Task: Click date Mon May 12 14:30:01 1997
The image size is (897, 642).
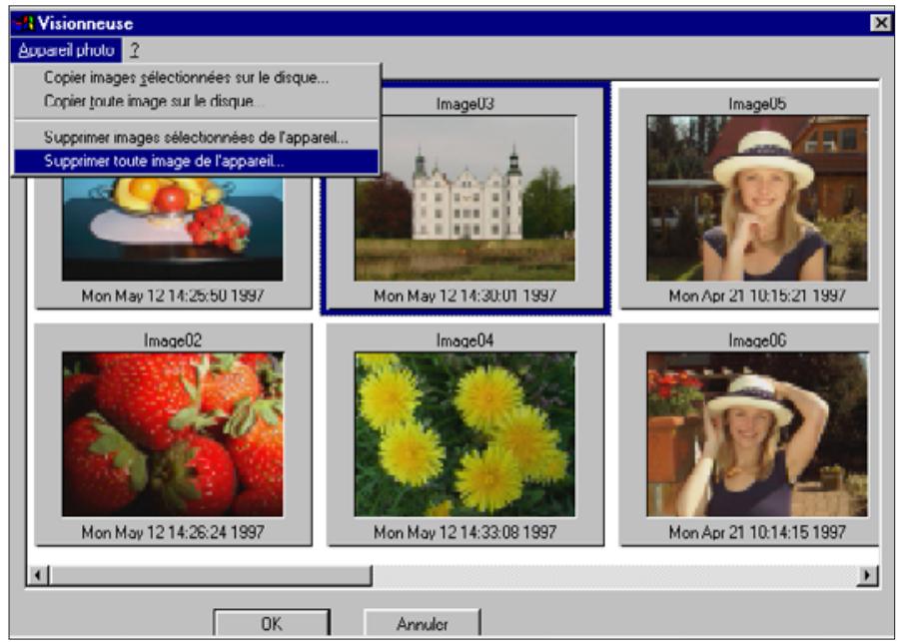Action: [465, 296]
